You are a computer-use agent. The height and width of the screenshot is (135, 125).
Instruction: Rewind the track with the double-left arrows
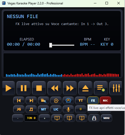(x=54, y=88)
